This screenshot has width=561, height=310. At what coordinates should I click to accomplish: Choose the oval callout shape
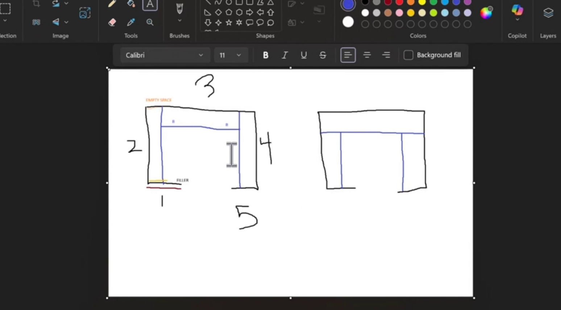(x=260, y=23)
